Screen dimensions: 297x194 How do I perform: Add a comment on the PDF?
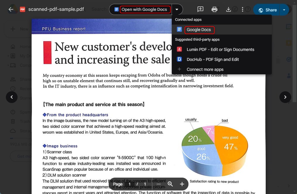(200, 9)
